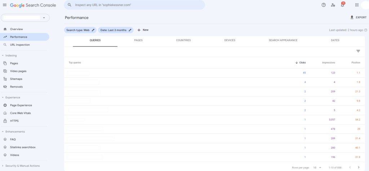Select the row with 3,057 impressions
The width and height of the screenshot is (369, 171).
214,120
